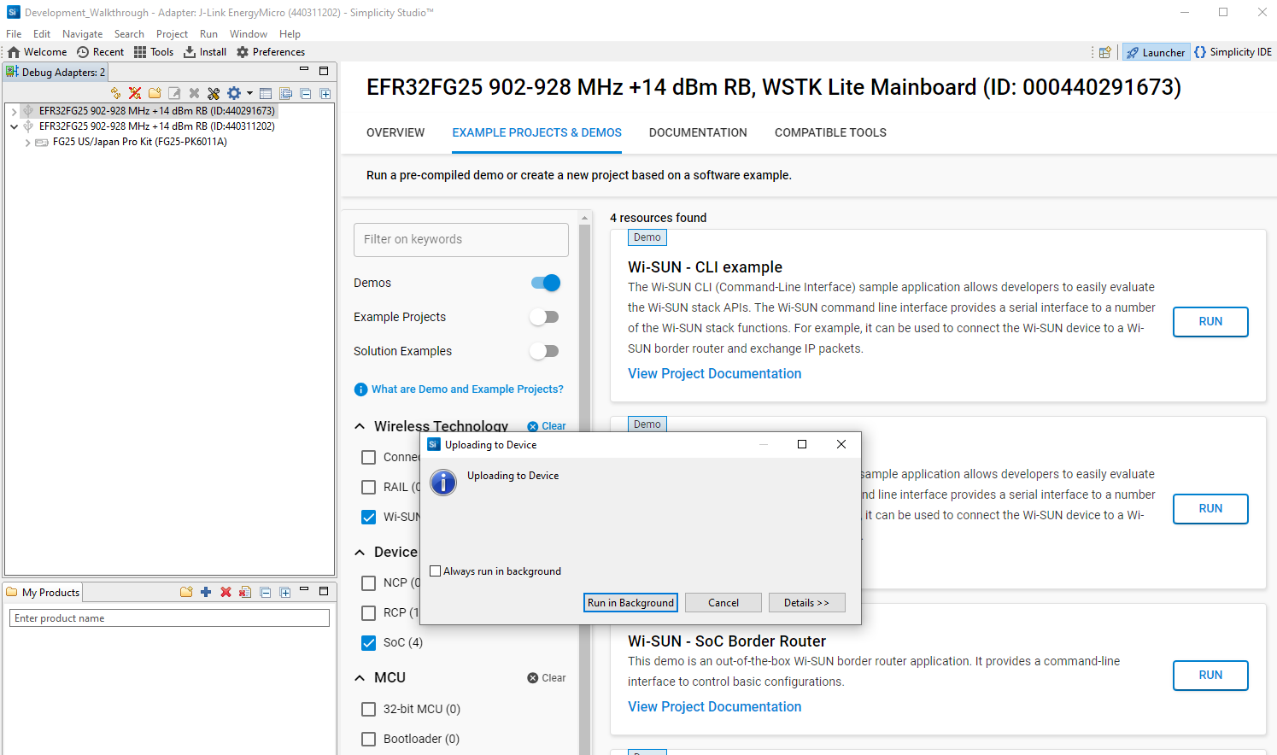Click RUN for Wi-SUN SoC Border Router demo
Image resolution: width=1277 pixels, height=755 pixels.
1210,675
